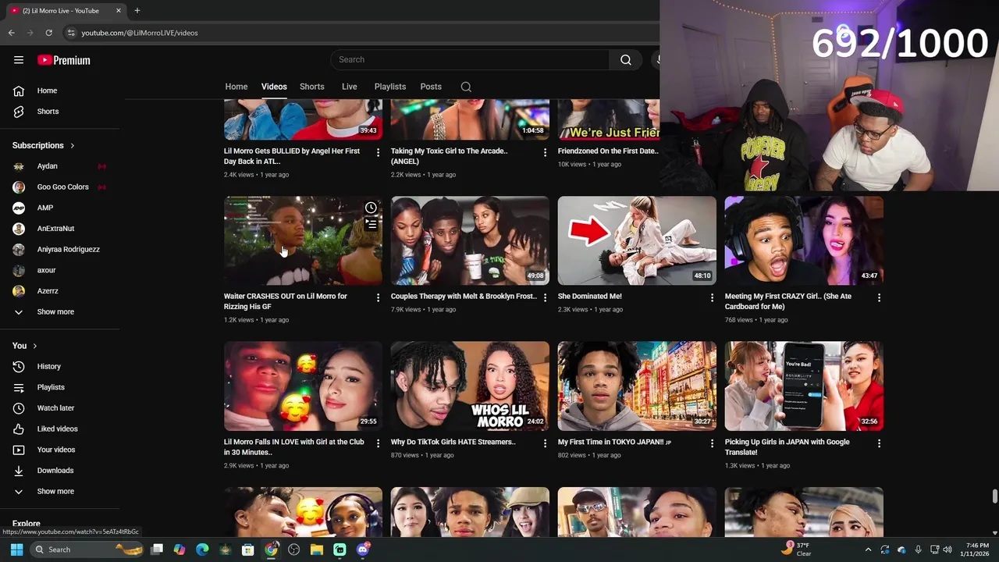Open channel search magnifier icon
999x562 pixels.
click(466, 87)
